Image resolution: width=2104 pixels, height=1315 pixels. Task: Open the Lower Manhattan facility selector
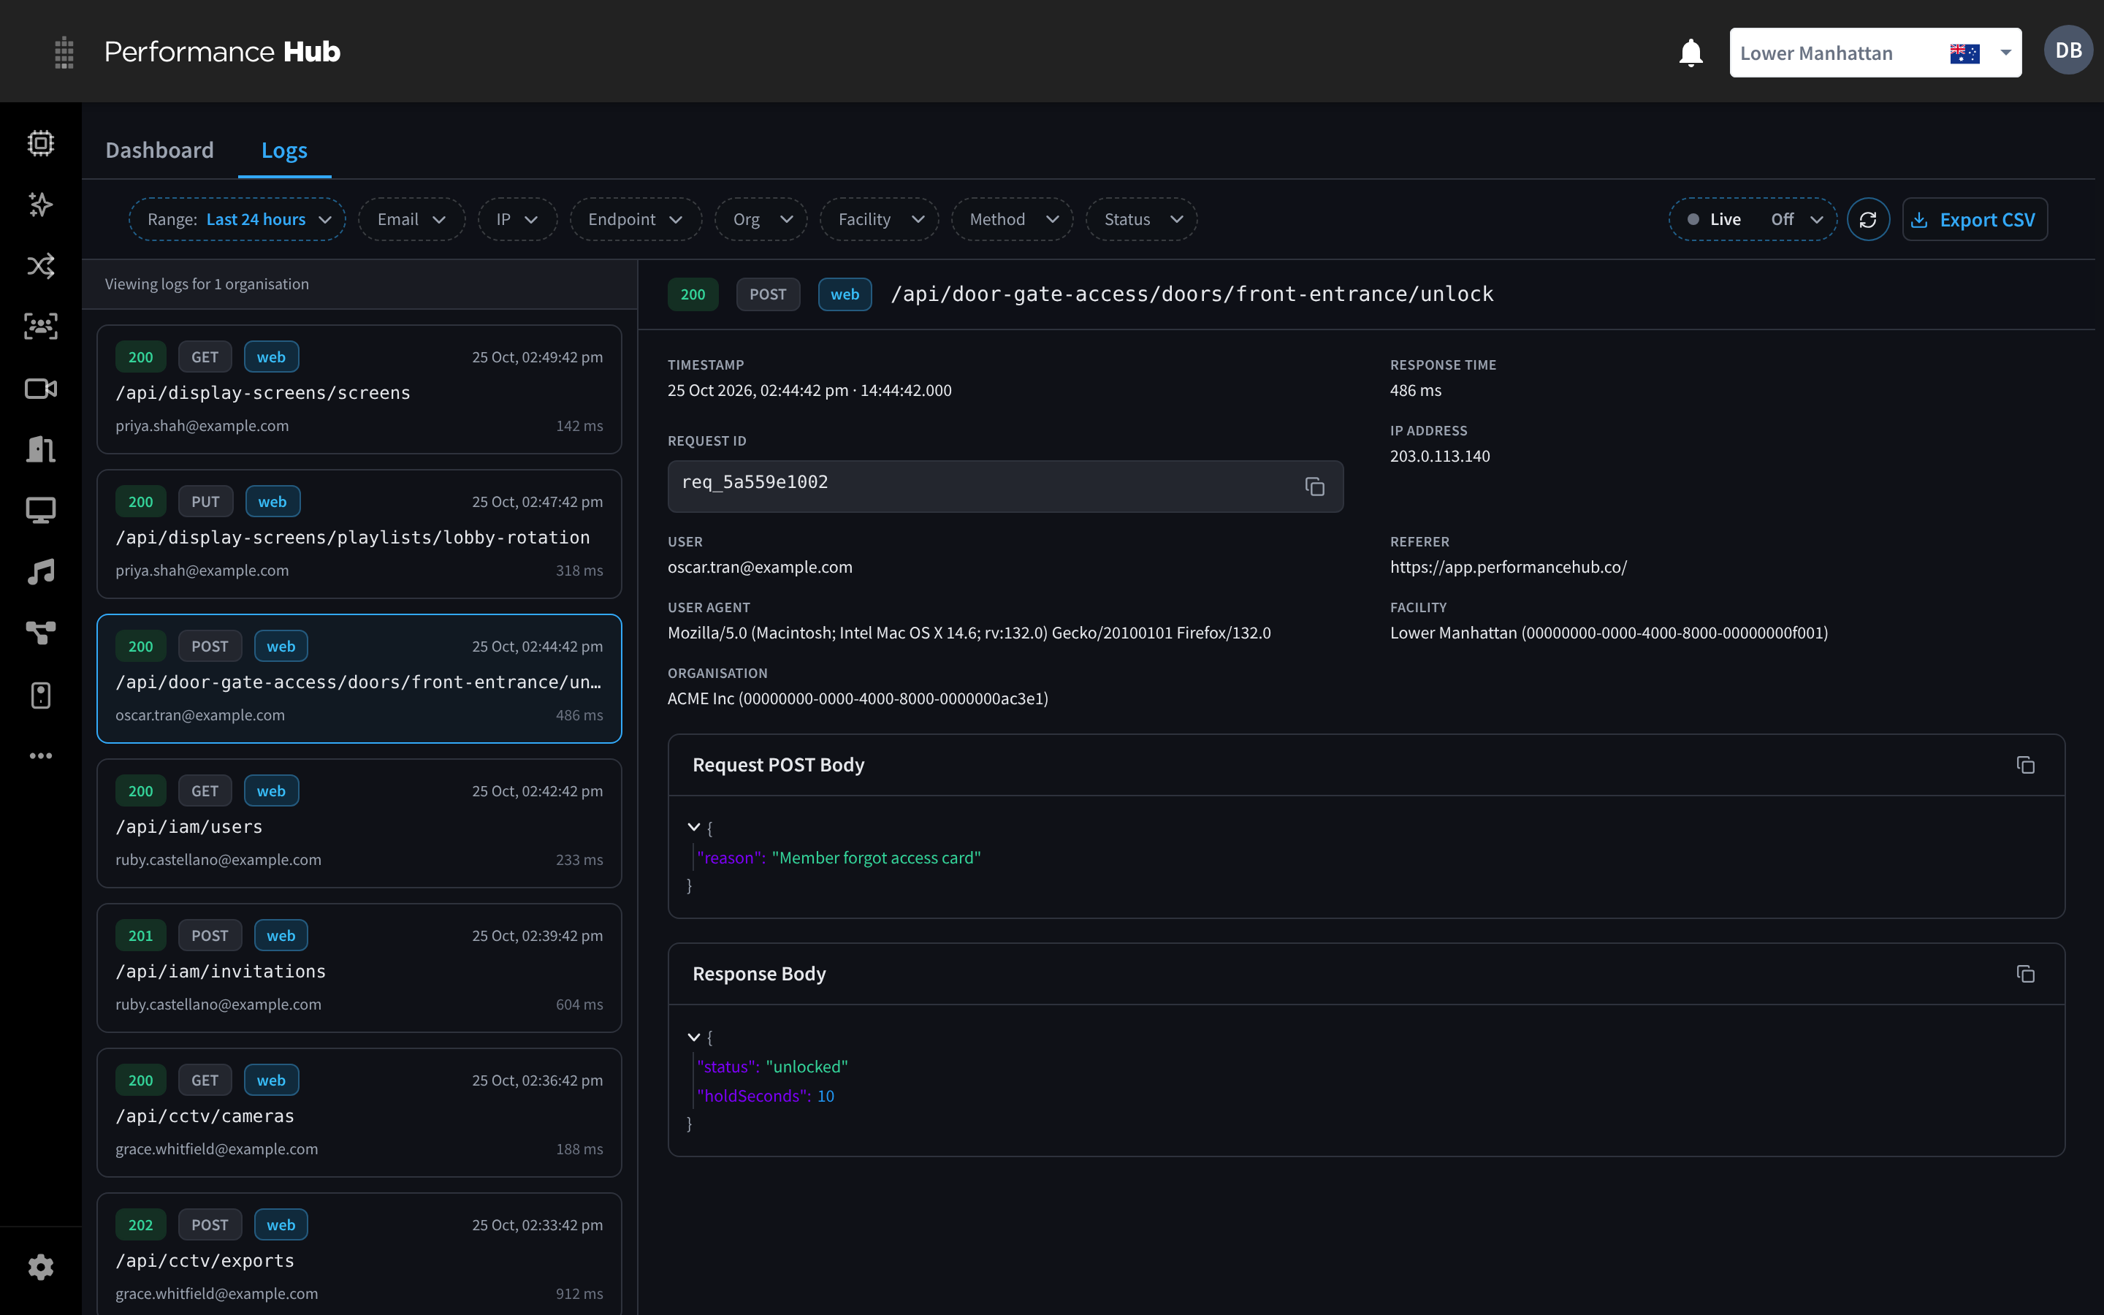[x=1875, y=53]
